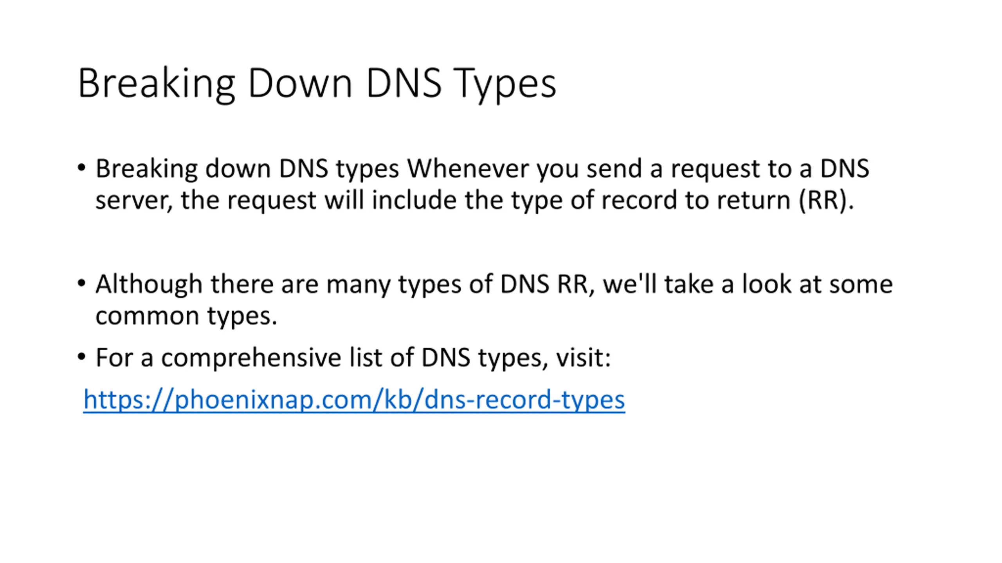Click the bullet marker before Although
The image size is (1002, 563).
[81, 283]
